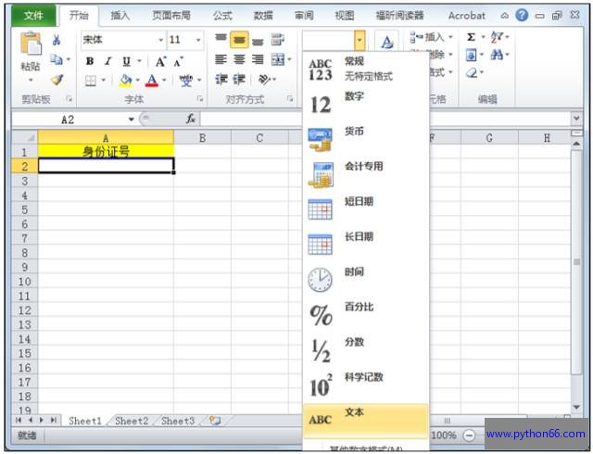
Task: Toggle center vertical alignment button
Action: pyautogui.click(x=239, y=40)
